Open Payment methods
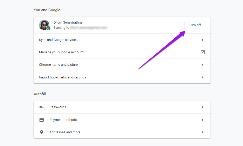243x146 pixels. [122, 120]
